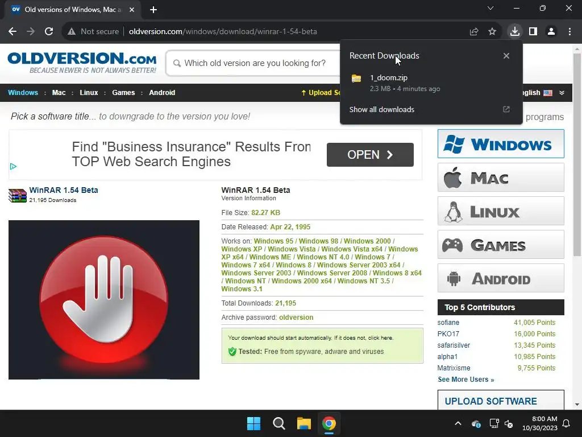582x437 pixels.
Task: Open downloads page external icon
Action: point(506,109)
